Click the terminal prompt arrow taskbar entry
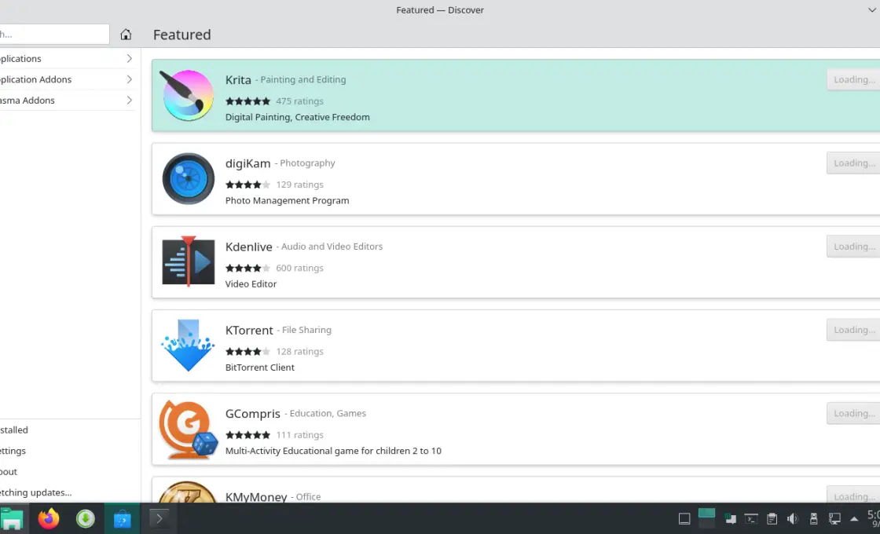Viewport: 880px width, 534px height. pyautogui.click(x=159, y=519)
